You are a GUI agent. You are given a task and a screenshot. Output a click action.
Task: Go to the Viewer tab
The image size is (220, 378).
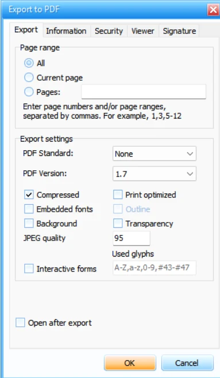(x=142, y=31)
